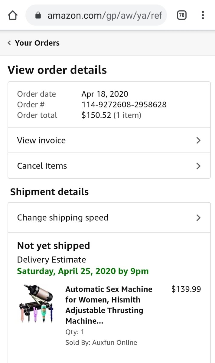215x363 pixels.
Task: Open the View invoice row
Action: (41, 140)
